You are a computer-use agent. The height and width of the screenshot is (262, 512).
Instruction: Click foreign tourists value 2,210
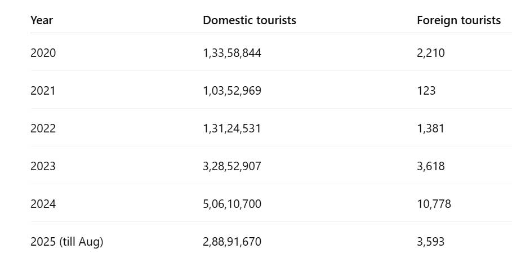[x=431, y=53]
